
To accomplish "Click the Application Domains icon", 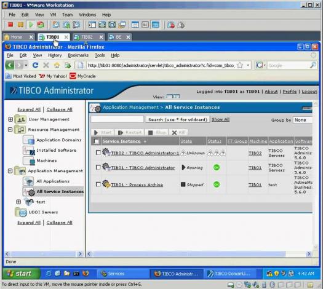I will point(28,140).
